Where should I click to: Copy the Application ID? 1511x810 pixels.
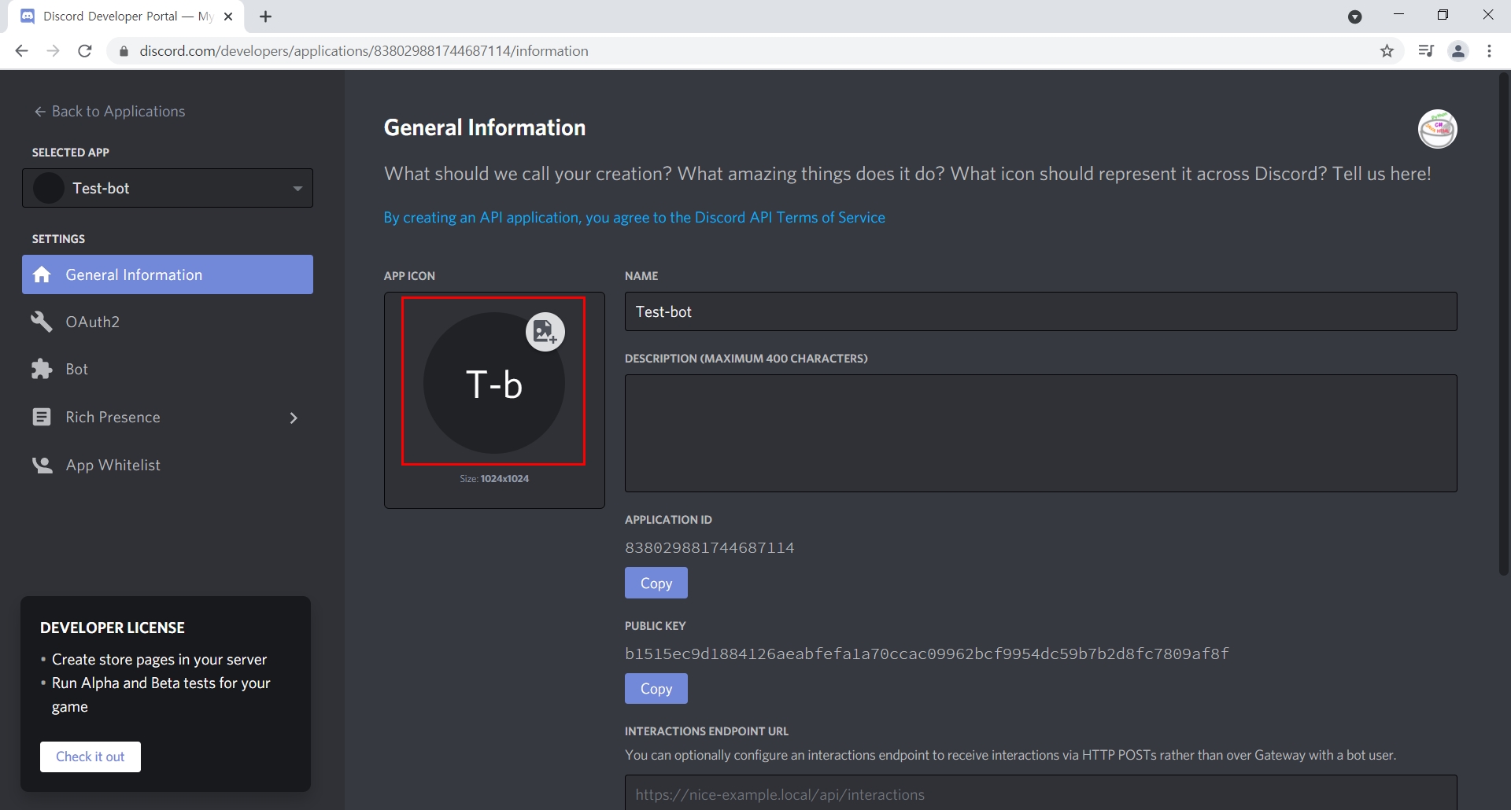click(656, 583)
